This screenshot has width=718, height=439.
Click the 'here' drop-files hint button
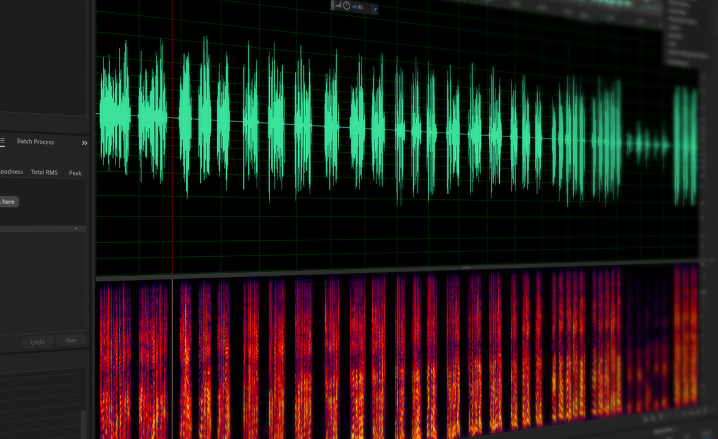click(x=8, y=202)
